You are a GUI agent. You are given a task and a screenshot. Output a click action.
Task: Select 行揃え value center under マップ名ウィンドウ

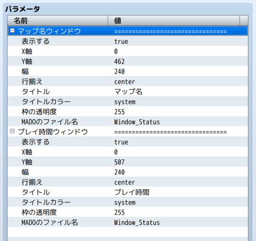click(124, 82)
